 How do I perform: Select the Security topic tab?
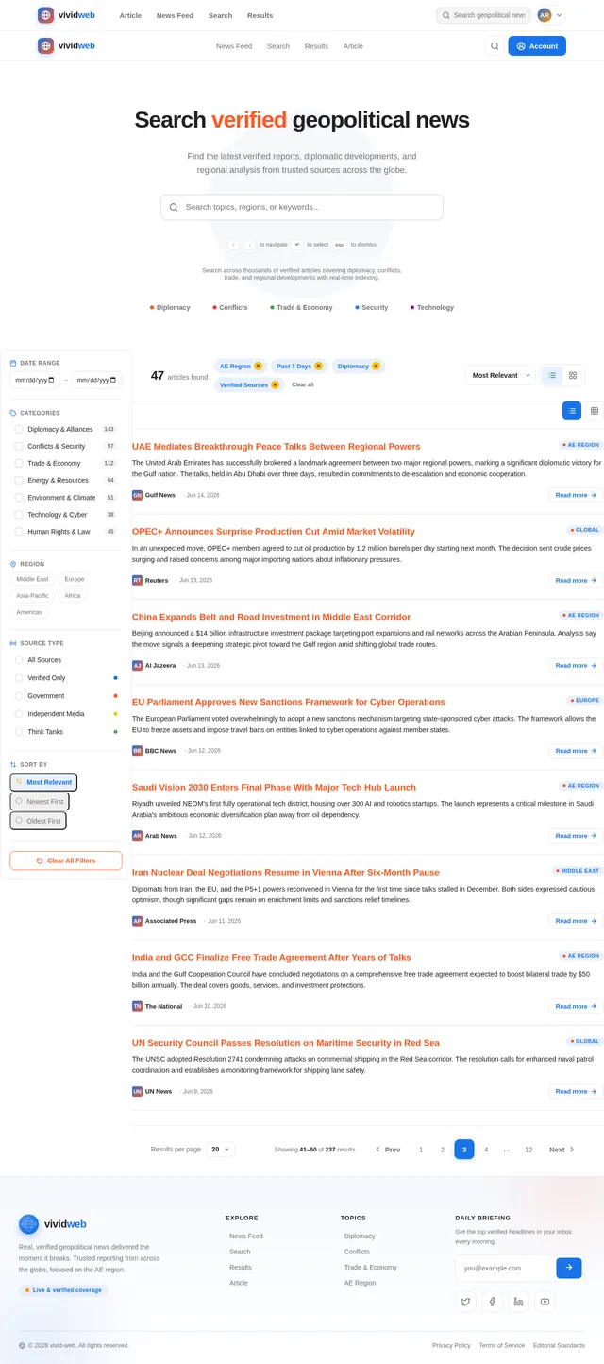371,307
